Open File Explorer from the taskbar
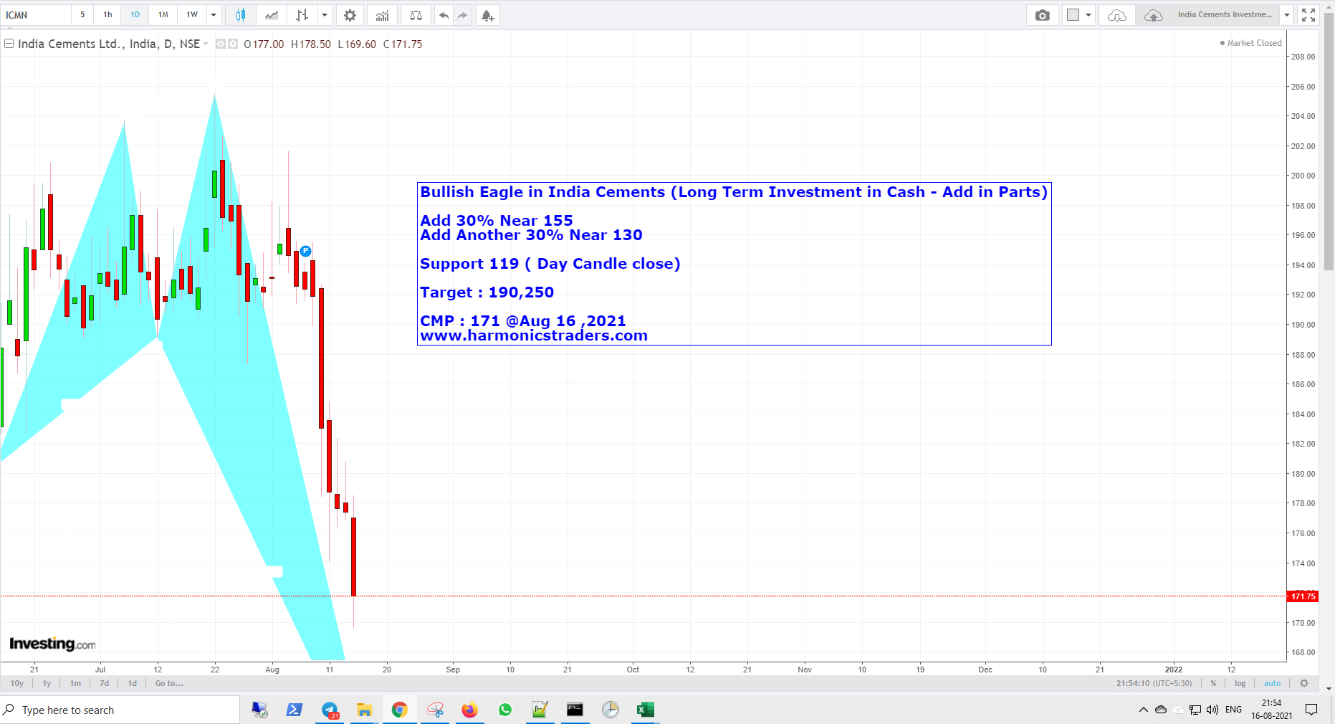Screen dimensions: 1335x724 (364, 710)
